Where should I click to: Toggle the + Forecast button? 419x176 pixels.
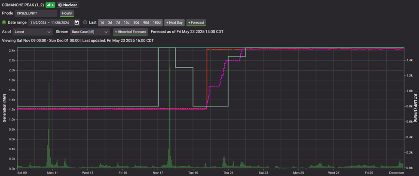point(196,23)
